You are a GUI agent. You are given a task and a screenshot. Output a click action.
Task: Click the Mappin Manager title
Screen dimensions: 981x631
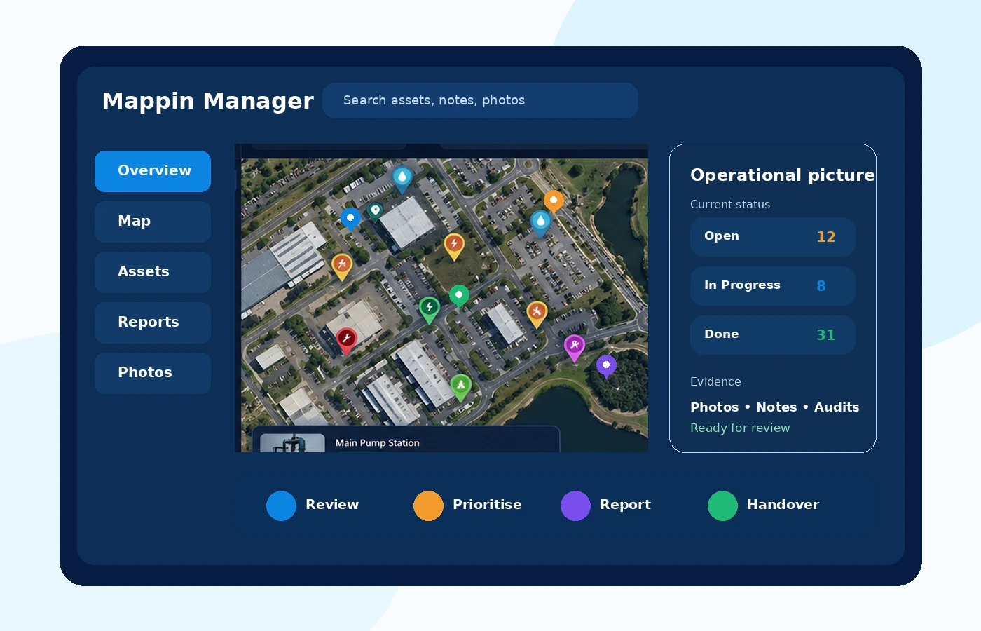208,101
